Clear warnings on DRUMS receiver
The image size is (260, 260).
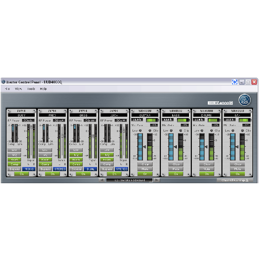[207, 164]
